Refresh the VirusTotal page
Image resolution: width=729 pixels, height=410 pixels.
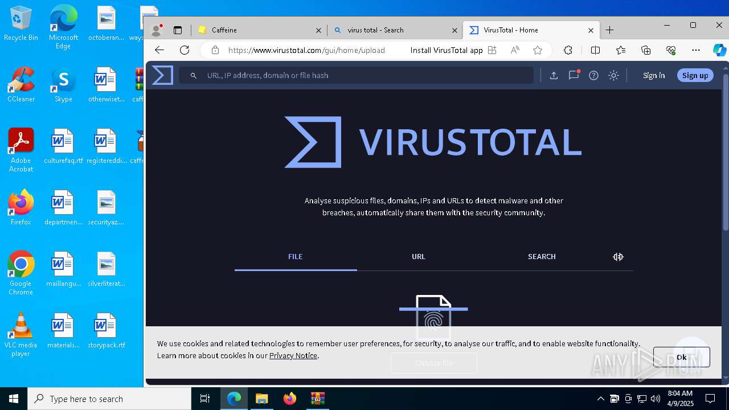[185, 50]
